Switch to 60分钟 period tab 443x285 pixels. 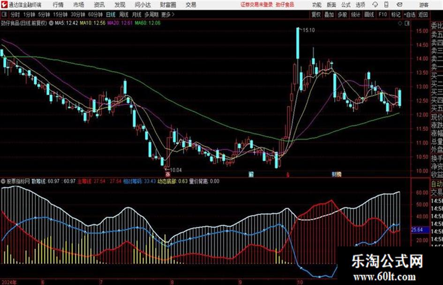click(95, 15)
